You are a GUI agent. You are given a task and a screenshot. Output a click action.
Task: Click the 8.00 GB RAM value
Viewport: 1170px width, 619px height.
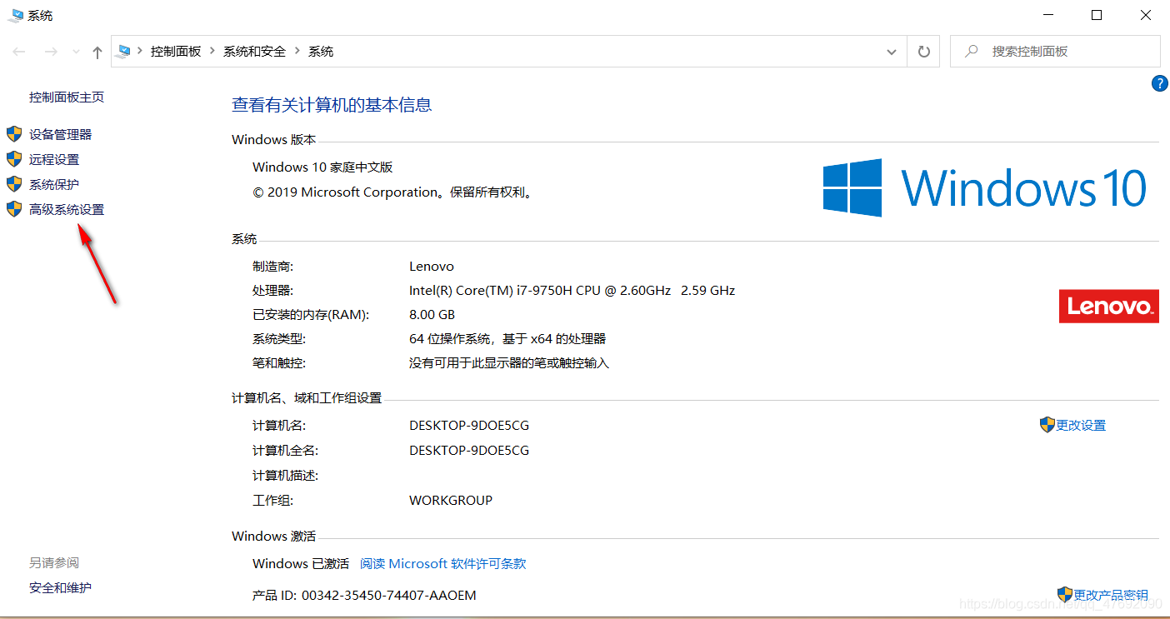[x=432, y=315]
